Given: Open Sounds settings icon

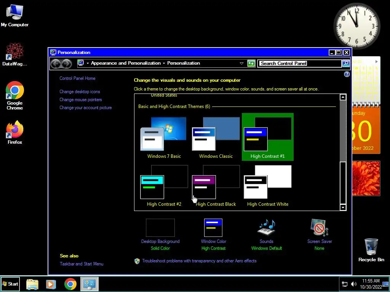Looking at the screenshot, I should click(266, 227).
